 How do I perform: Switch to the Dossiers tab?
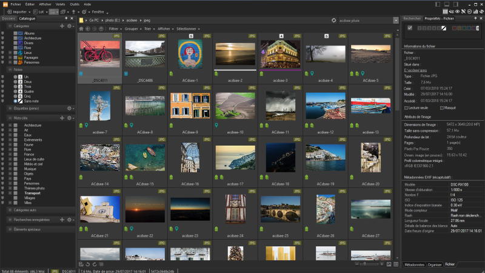click(x=8, y=19)
